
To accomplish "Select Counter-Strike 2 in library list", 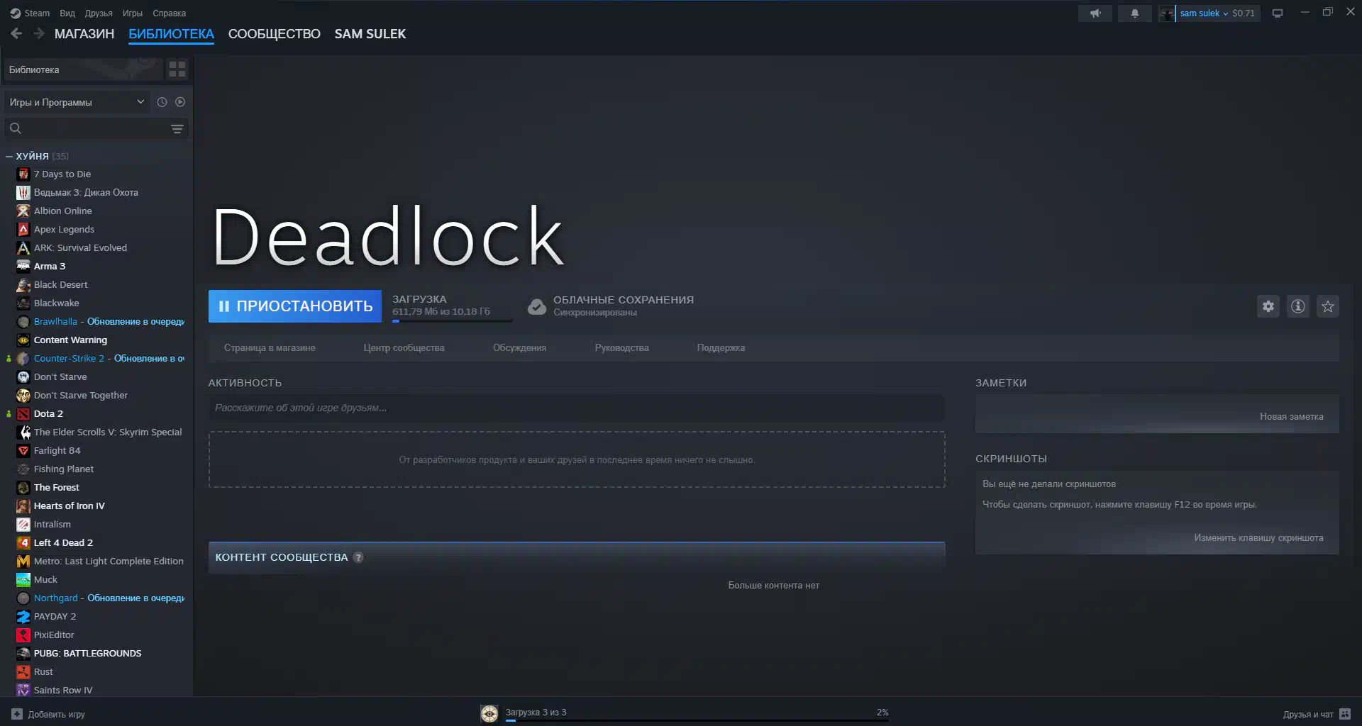I will 99,358.
